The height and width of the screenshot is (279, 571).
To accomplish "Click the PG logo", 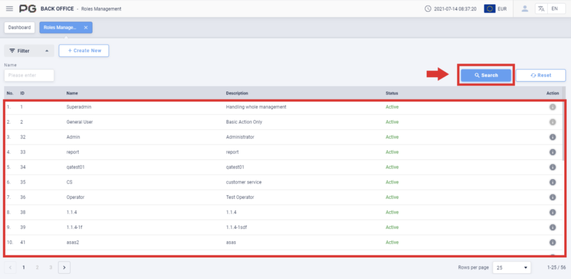I will [x=28, y=8].
